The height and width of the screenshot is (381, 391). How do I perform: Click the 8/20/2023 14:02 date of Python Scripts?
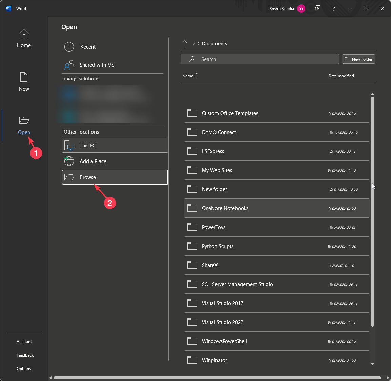click(x=342, y=246)
